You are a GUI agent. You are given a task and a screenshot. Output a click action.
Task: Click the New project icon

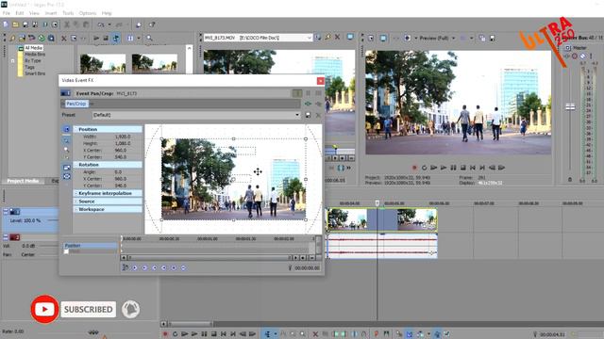point(6,24)
